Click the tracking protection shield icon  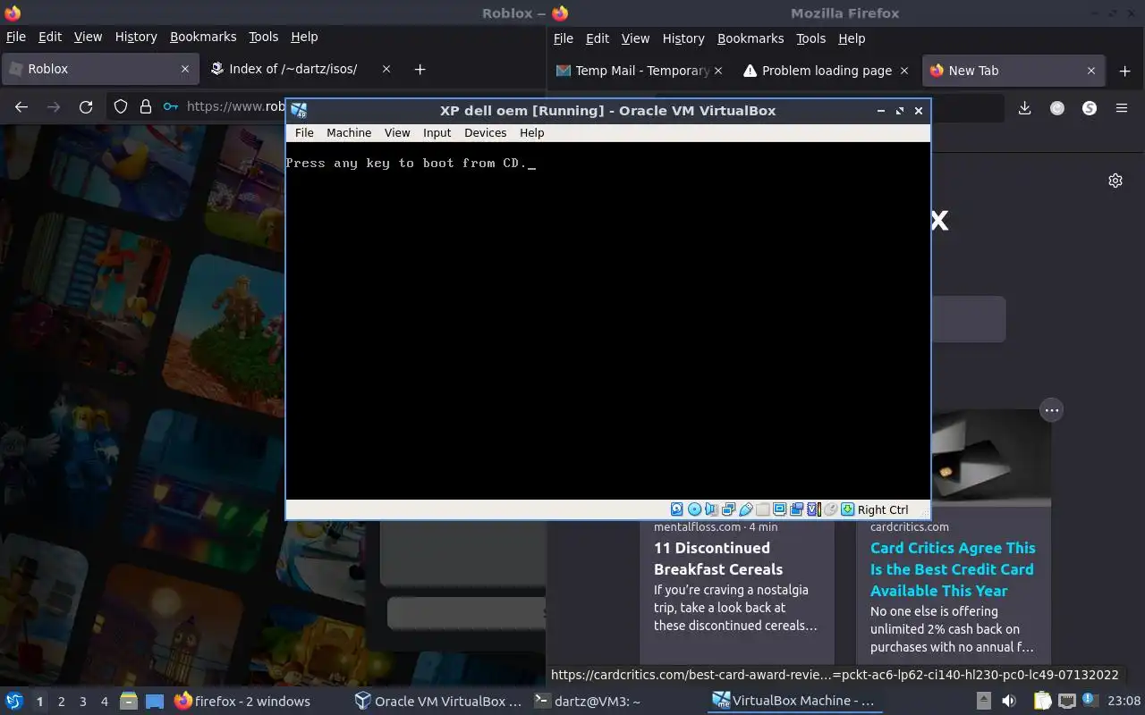click(x=121, y=107)
